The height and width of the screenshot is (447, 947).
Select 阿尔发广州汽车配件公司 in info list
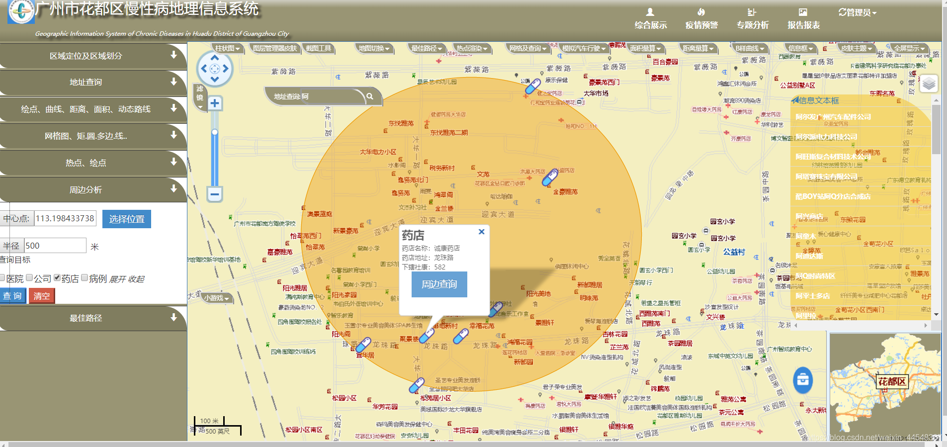(833, 117)
